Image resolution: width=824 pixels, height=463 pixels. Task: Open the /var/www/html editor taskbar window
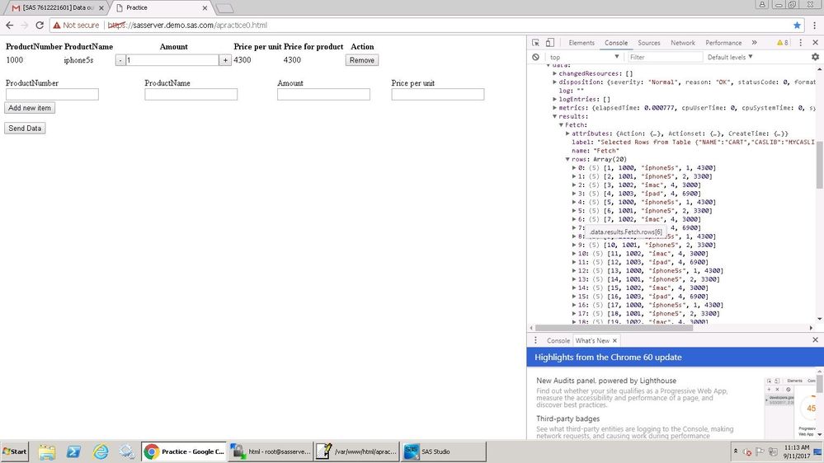point(357,451)
